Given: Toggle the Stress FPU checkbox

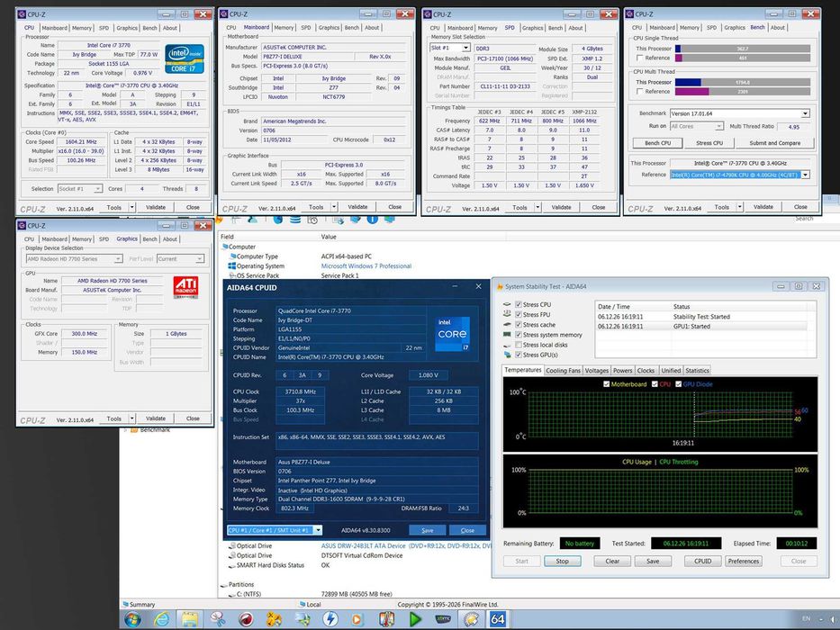Looking at the screenshot, I should coord(518,314).
